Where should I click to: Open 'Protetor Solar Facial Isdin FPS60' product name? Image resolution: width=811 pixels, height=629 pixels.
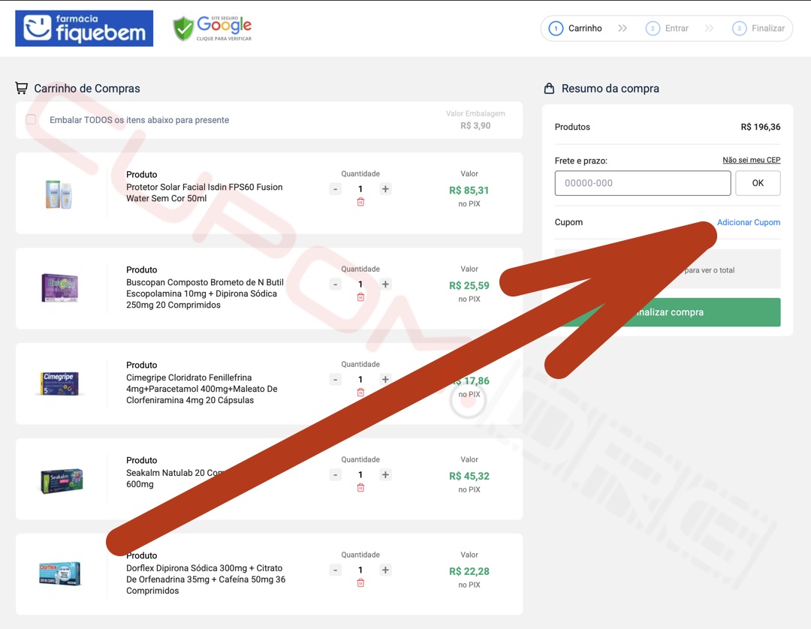204,193
